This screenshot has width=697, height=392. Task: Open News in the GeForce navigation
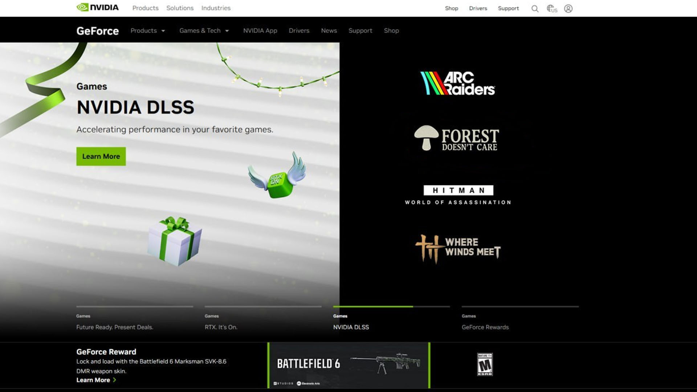coord(329,31)
